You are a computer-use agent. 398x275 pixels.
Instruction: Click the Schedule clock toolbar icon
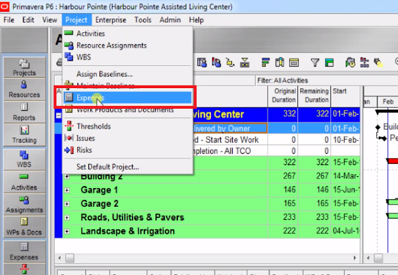[x=350, y=62]
